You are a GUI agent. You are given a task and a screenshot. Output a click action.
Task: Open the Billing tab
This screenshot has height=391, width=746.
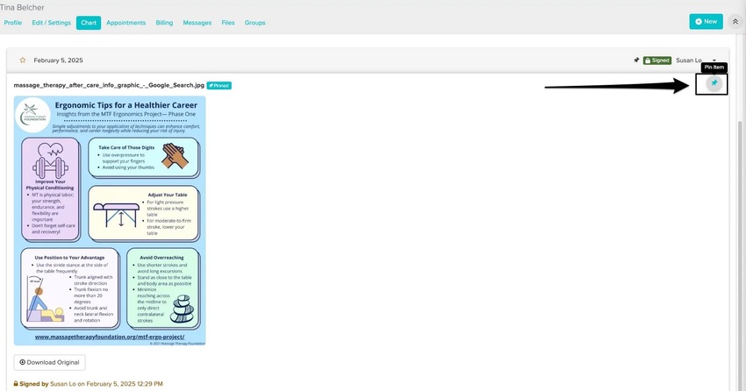pyautogui.click(x=164, y=23)
